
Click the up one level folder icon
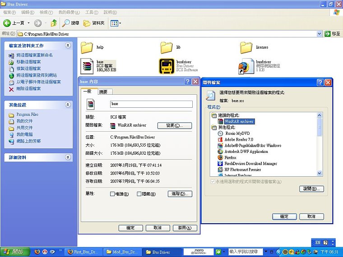54,23
